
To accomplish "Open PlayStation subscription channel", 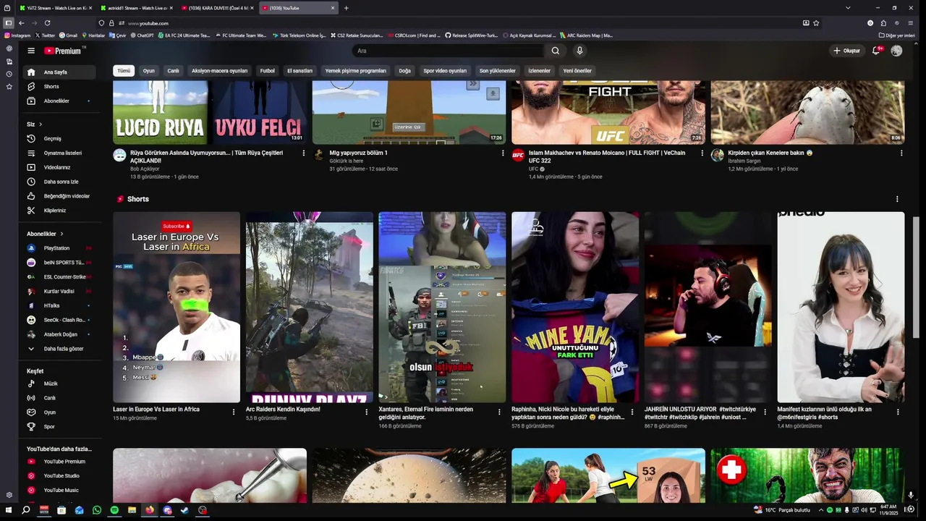I will click(61, 248).
